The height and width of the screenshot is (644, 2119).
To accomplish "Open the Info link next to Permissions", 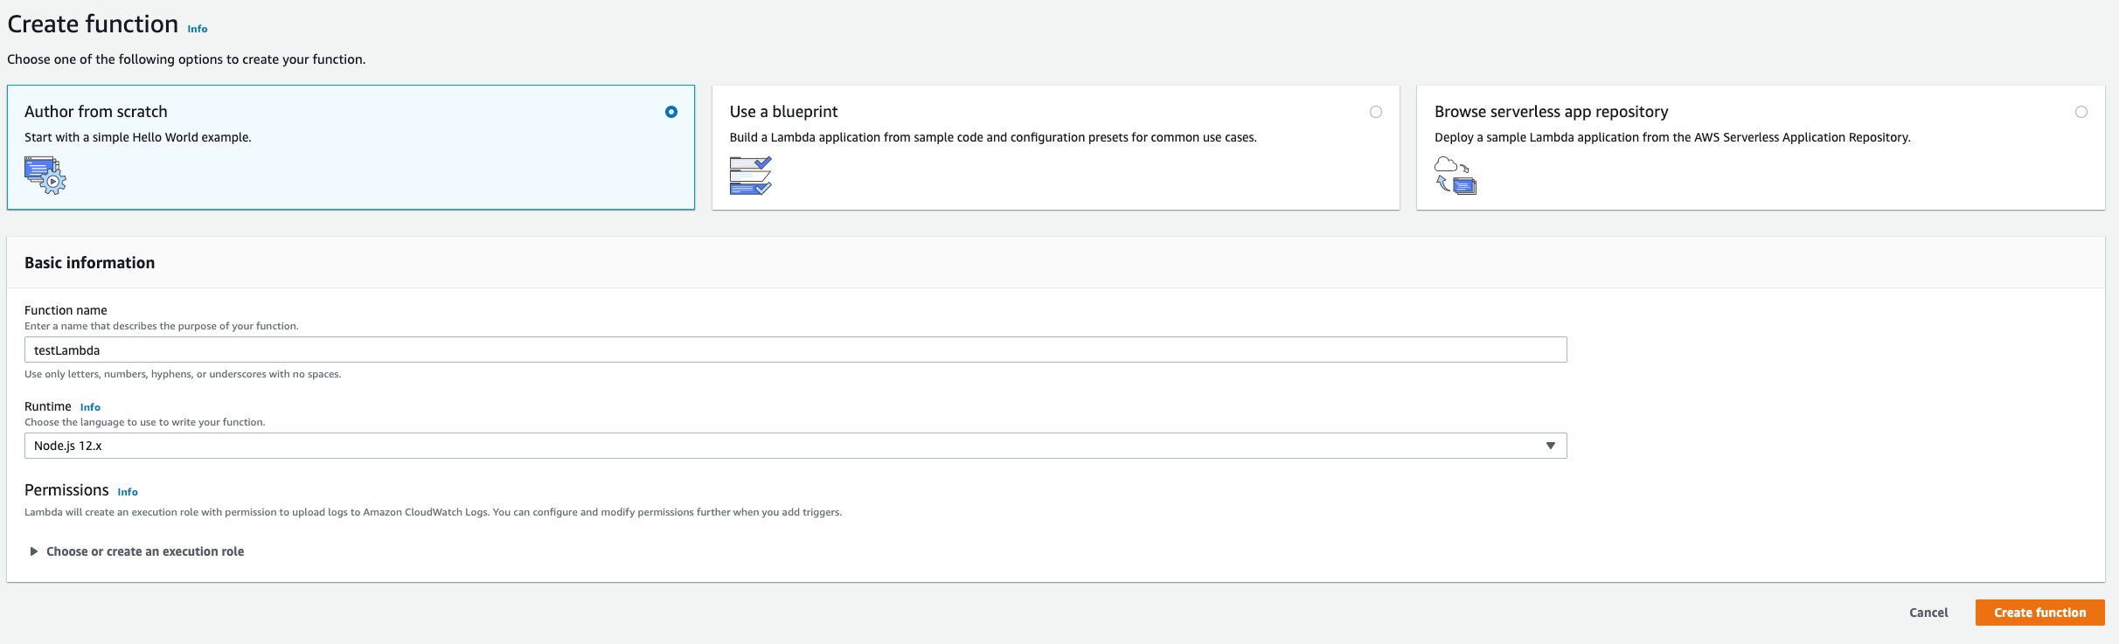I will click(128, 492).
